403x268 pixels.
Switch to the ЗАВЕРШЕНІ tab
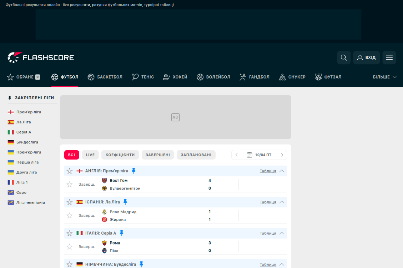[x=158, y=155]
